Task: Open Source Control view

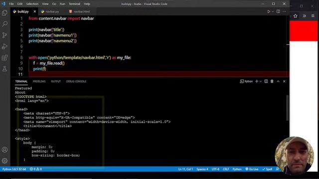Action: pos(4,35)
